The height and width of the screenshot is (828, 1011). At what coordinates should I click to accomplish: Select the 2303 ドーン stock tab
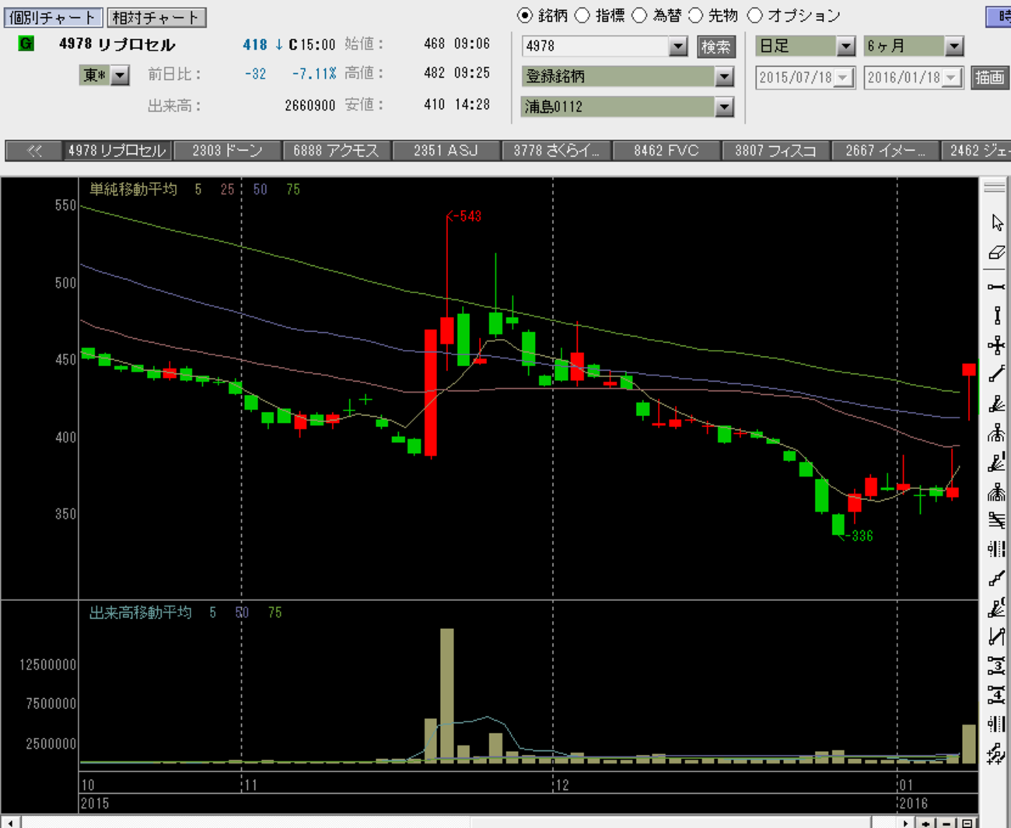coord(227,151)
